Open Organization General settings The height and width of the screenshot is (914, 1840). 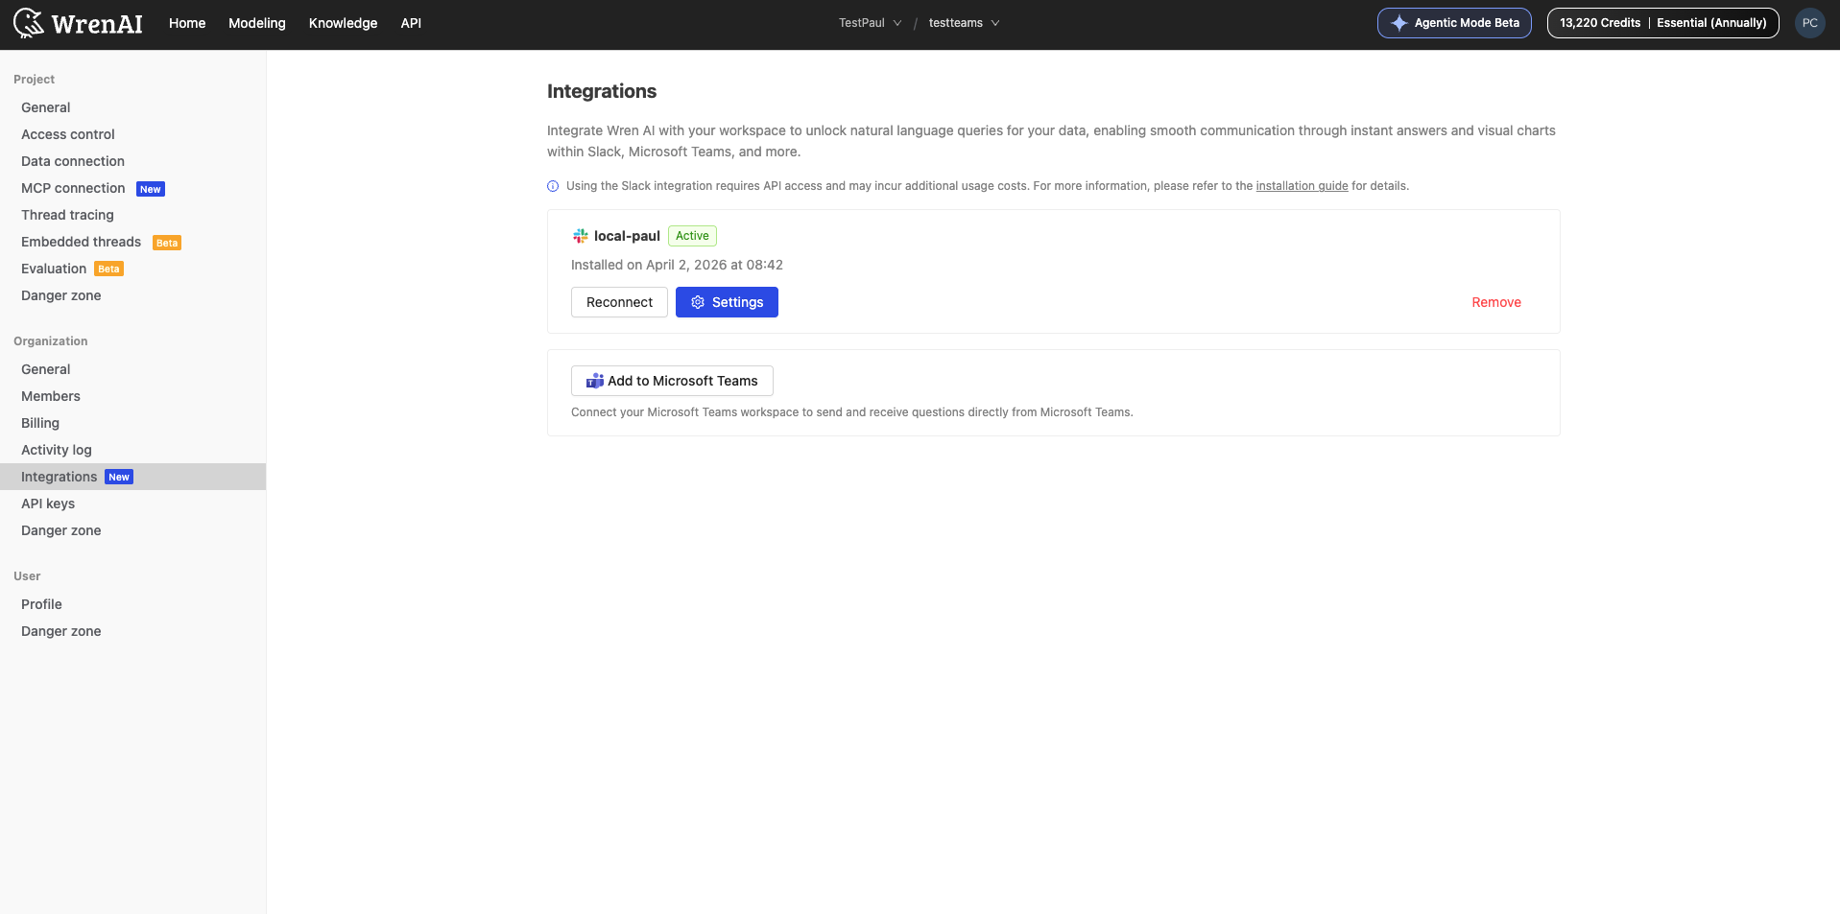pyautogui.click(x=132, y=369)
